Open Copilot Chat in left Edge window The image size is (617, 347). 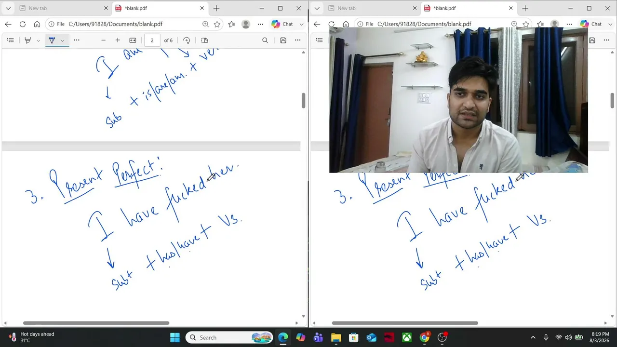(282, 24)
